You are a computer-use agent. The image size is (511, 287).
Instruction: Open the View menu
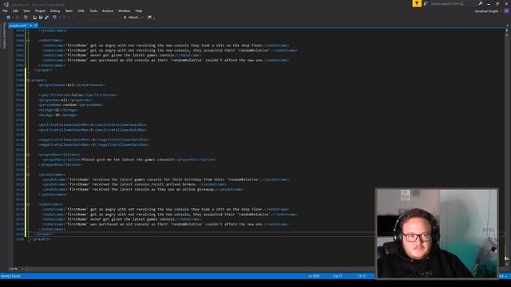point(26,10)
